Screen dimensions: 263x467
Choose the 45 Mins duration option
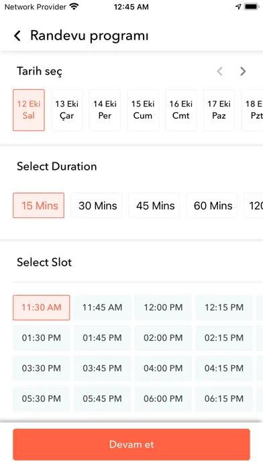pyautogui.click(x=154, y=205)
